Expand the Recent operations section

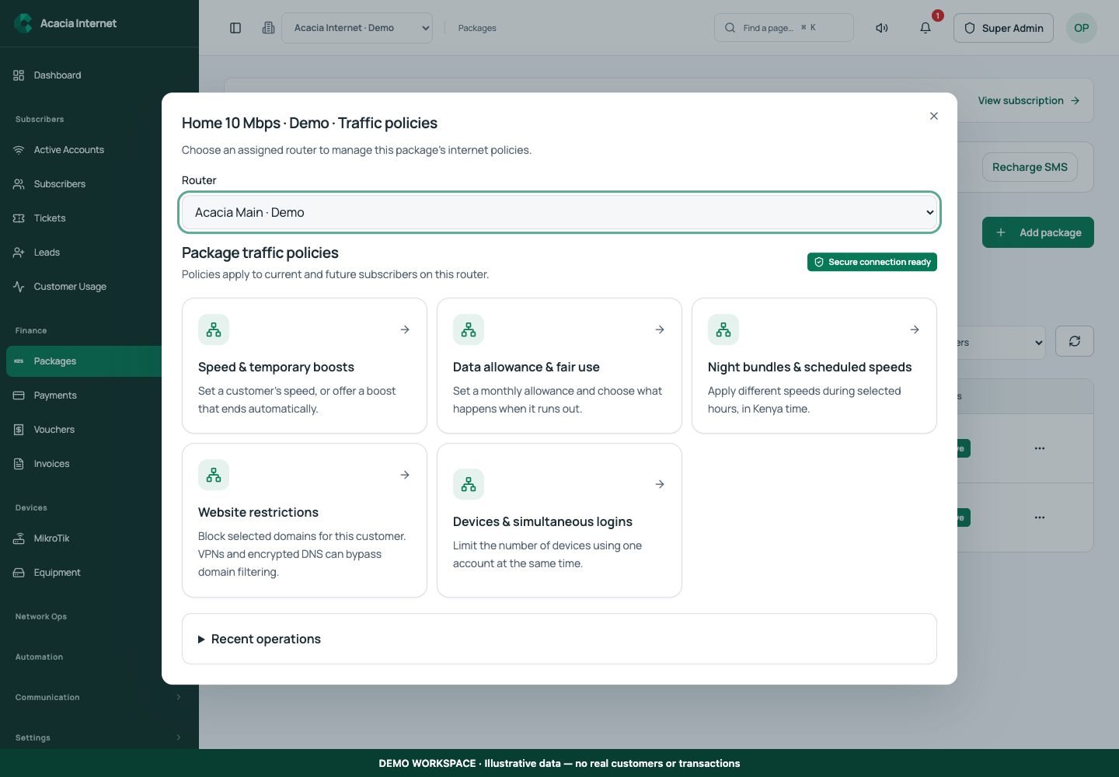pyautogui.click(x=559, y=639)
